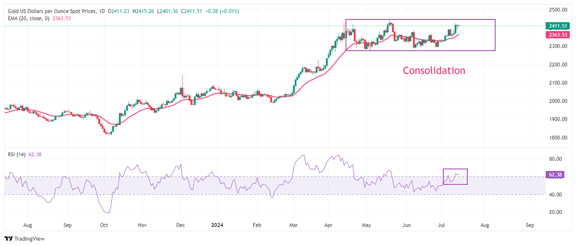This screenshot has width=576, height=246.
Task: Open the EMA (20, close, 0) indicator legend
Action: click(28, 18)
